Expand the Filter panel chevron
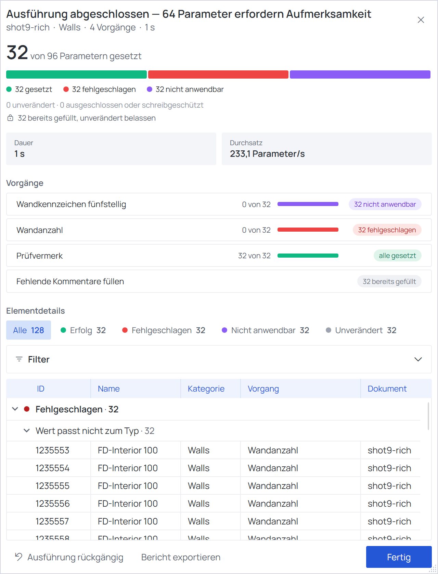The width and height of the screenshot is (438, 574). pyautogui.click(x=418, y=359)
